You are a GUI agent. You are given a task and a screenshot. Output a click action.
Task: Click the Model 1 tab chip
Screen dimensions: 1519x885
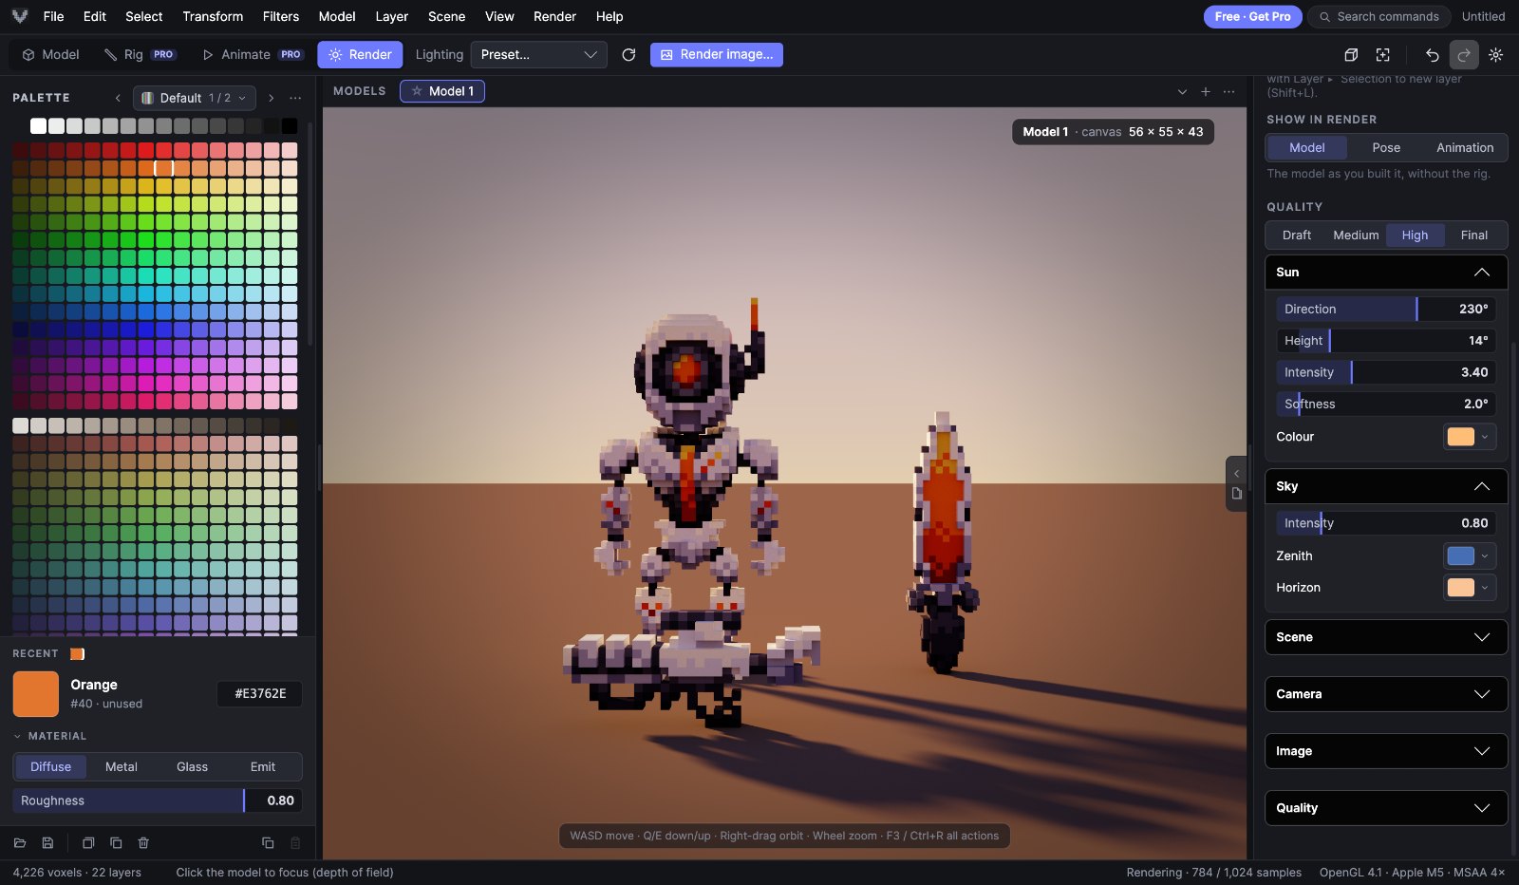[442, 91]
